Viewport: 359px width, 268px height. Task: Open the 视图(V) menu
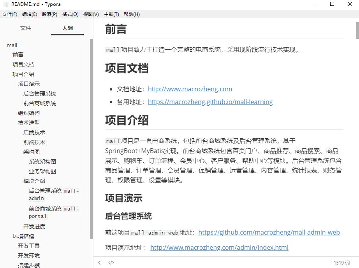coord(91,14)
